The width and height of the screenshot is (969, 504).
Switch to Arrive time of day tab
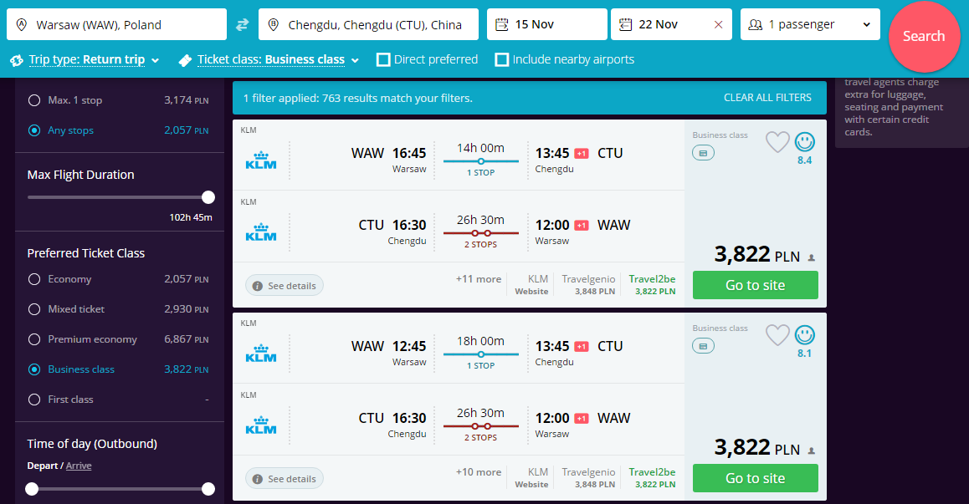(79, 466)
